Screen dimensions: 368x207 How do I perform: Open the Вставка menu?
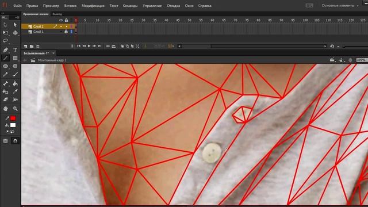[70, 6]
